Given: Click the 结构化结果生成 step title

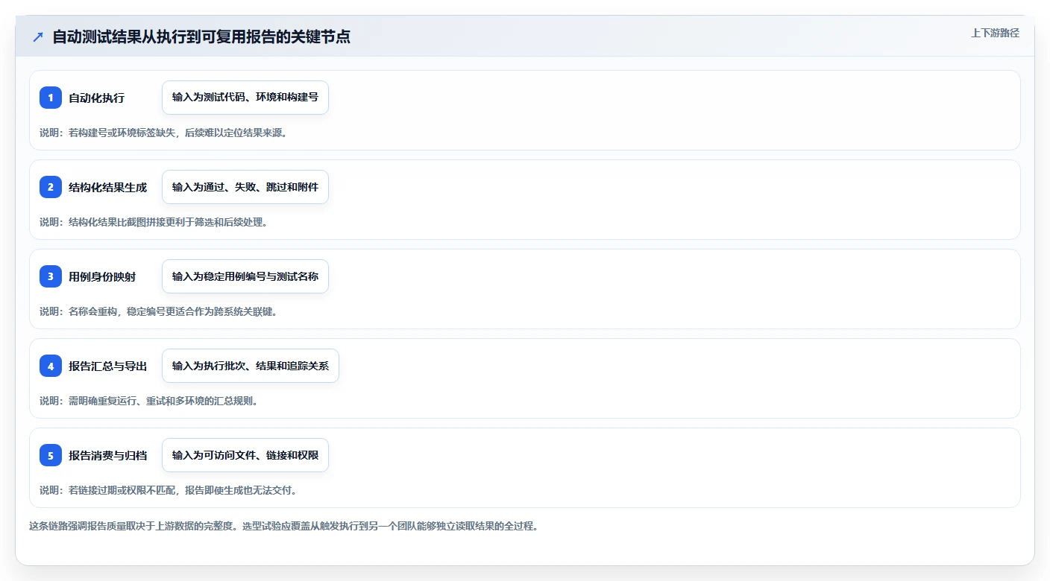Looking at the screenshot, I should [x=107, y=187].
